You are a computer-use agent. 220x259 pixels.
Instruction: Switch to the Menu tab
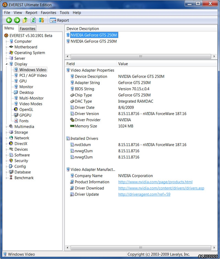point(9,28)
